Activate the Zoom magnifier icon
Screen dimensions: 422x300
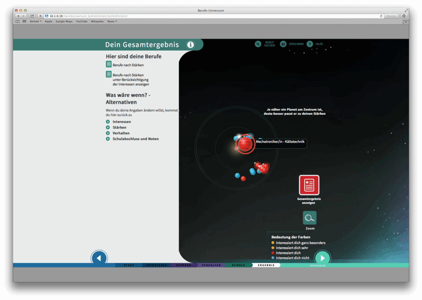tap(309, 218)
